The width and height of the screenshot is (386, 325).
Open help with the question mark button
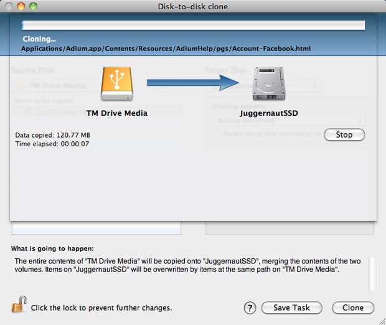click(250, 308)
